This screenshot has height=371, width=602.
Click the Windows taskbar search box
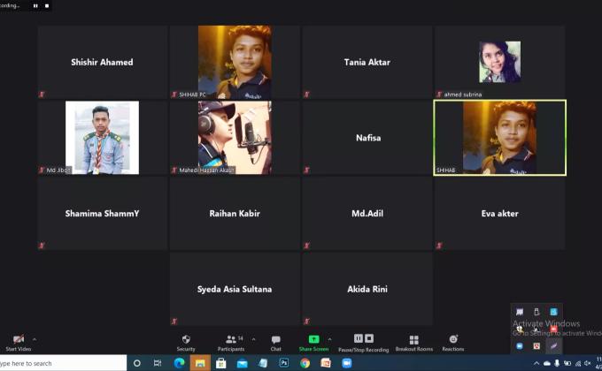62,363
